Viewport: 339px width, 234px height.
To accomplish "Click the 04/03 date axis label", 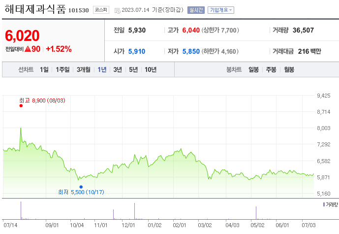I will [x=232, y=225].
